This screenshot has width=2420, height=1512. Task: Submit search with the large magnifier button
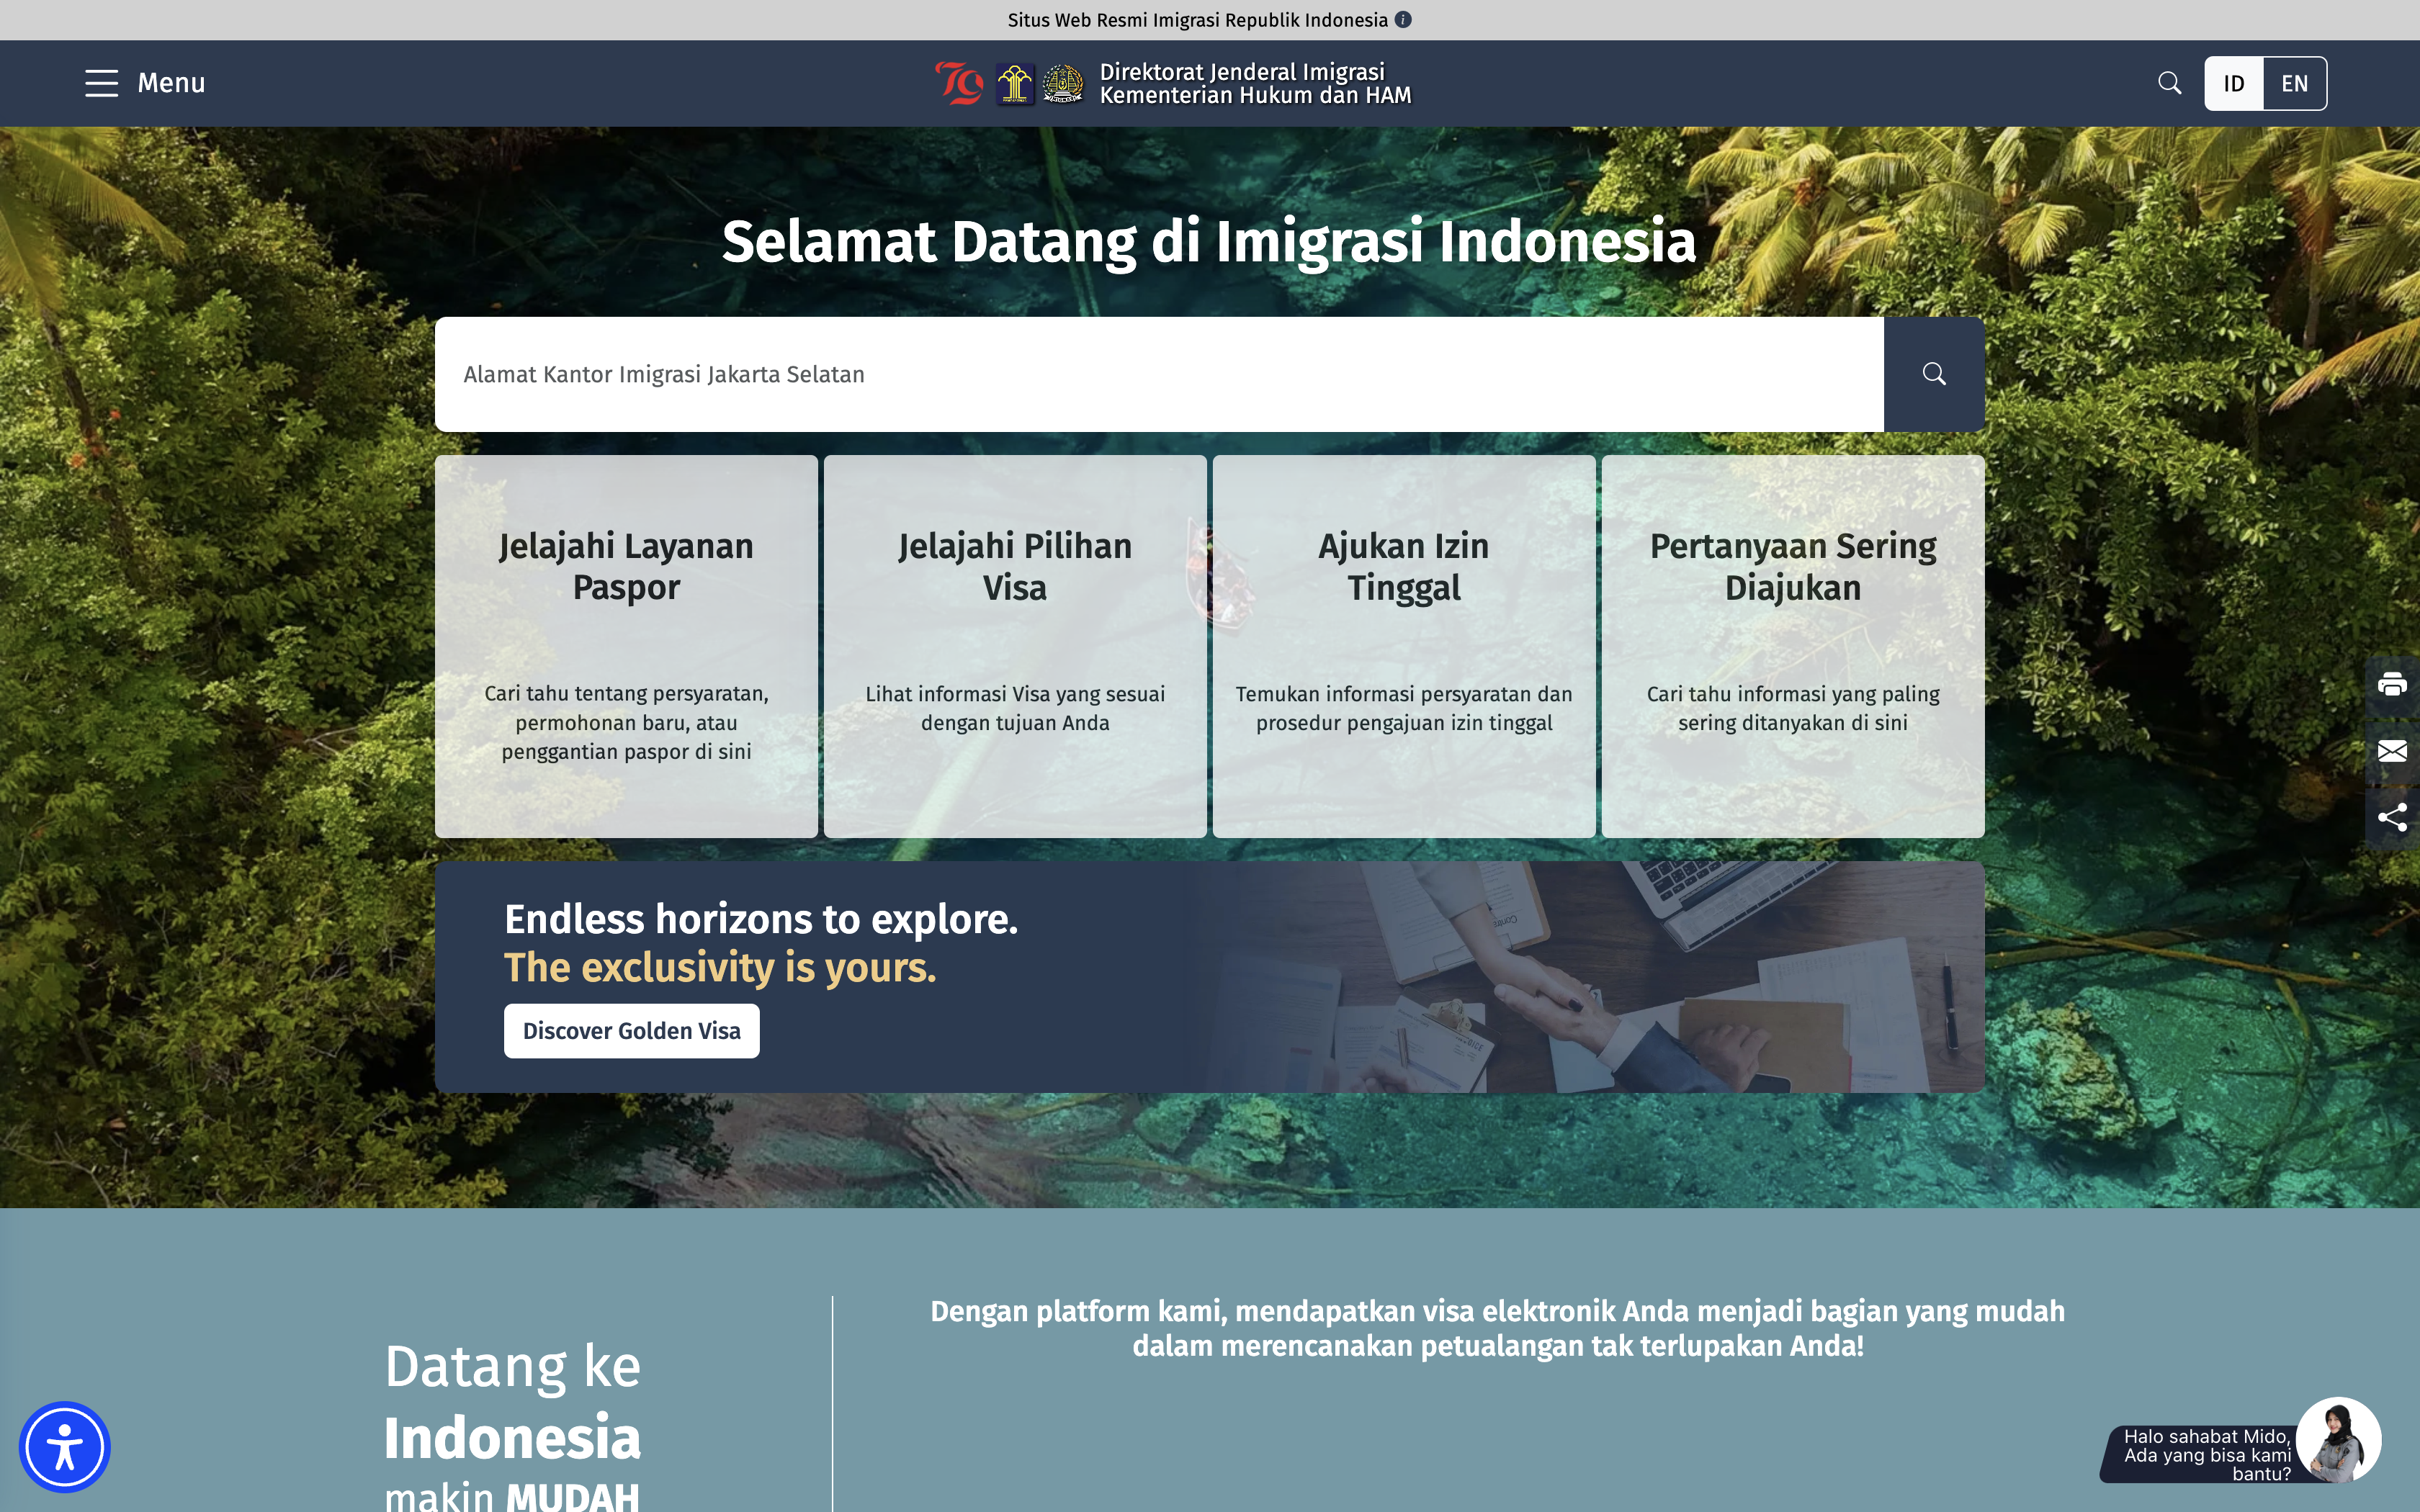1934,374
